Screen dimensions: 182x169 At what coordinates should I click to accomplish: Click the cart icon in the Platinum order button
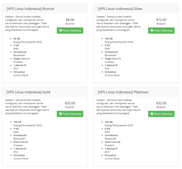(x=152, y=114)
